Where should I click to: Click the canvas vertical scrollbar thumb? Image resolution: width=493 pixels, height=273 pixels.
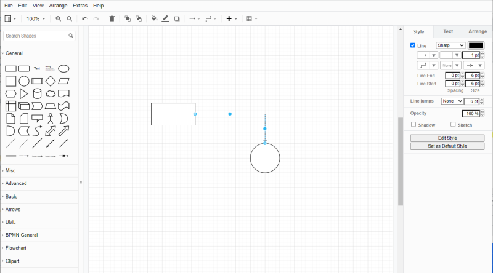click(401, 162)
